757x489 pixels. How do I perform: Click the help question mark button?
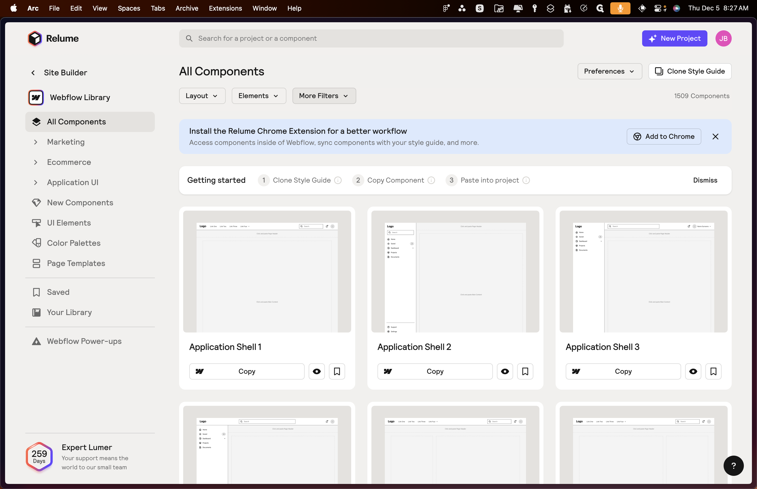[733, 465]
